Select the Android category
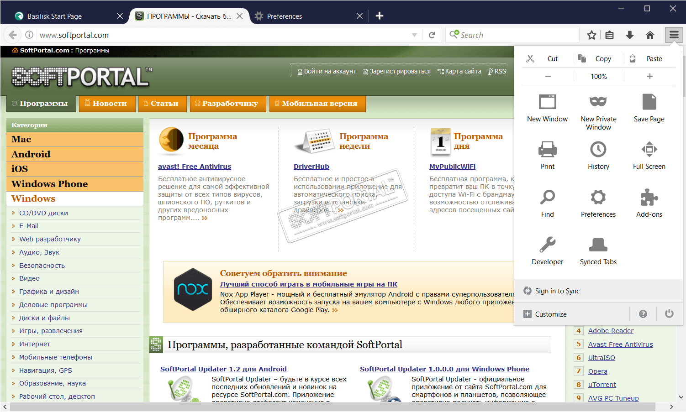Screen dimensions: 686x412 pyautogui.click(x=75, y=154)
